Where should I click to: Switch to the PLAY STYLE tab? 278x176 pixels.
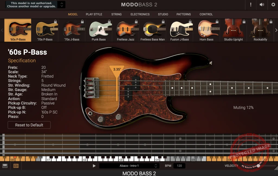(x=94, y=14)
